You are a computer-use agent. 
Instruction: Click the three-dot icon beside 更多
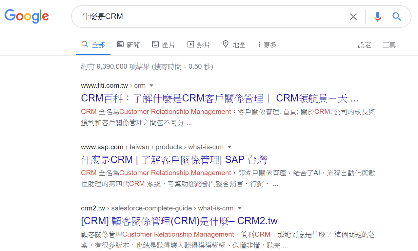coord(259,44)
